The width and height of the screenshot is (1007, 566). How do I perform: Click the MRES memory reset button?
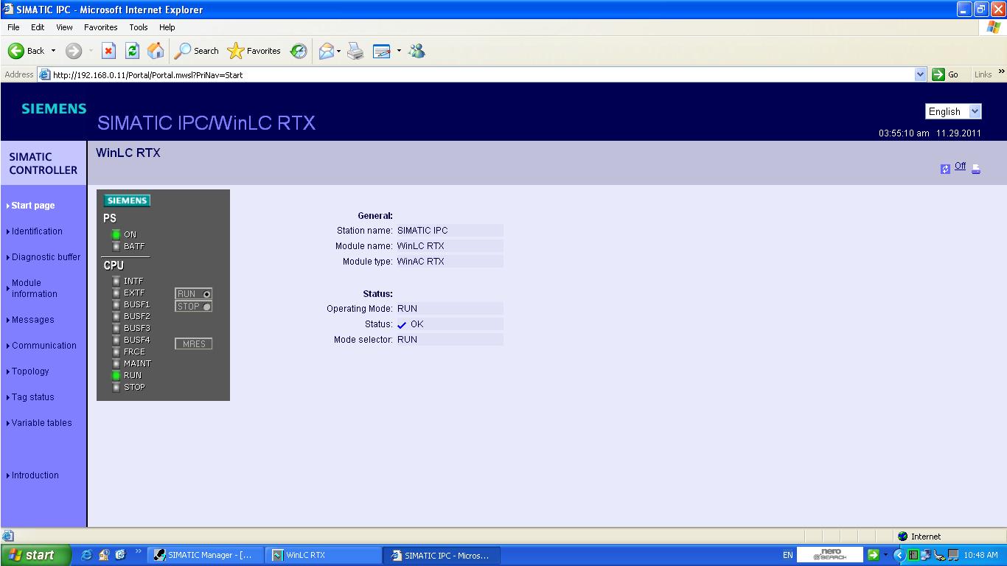point(193,344)
